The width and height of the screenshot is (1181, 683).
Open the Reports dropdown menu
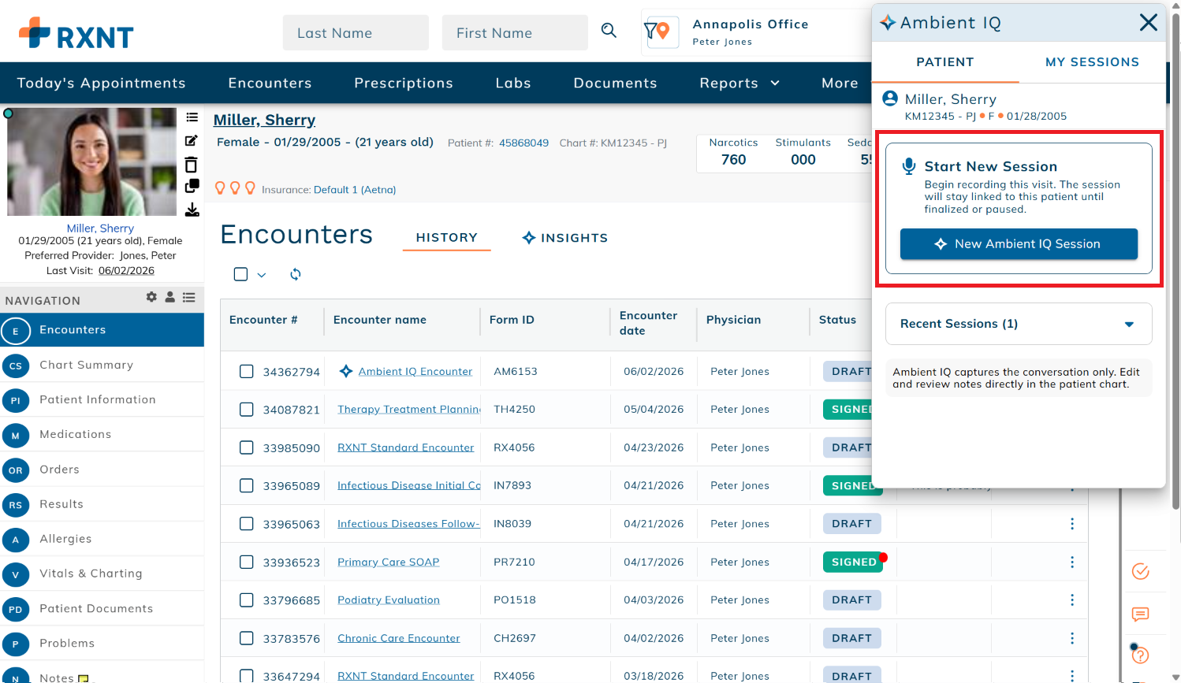[740, 83]
